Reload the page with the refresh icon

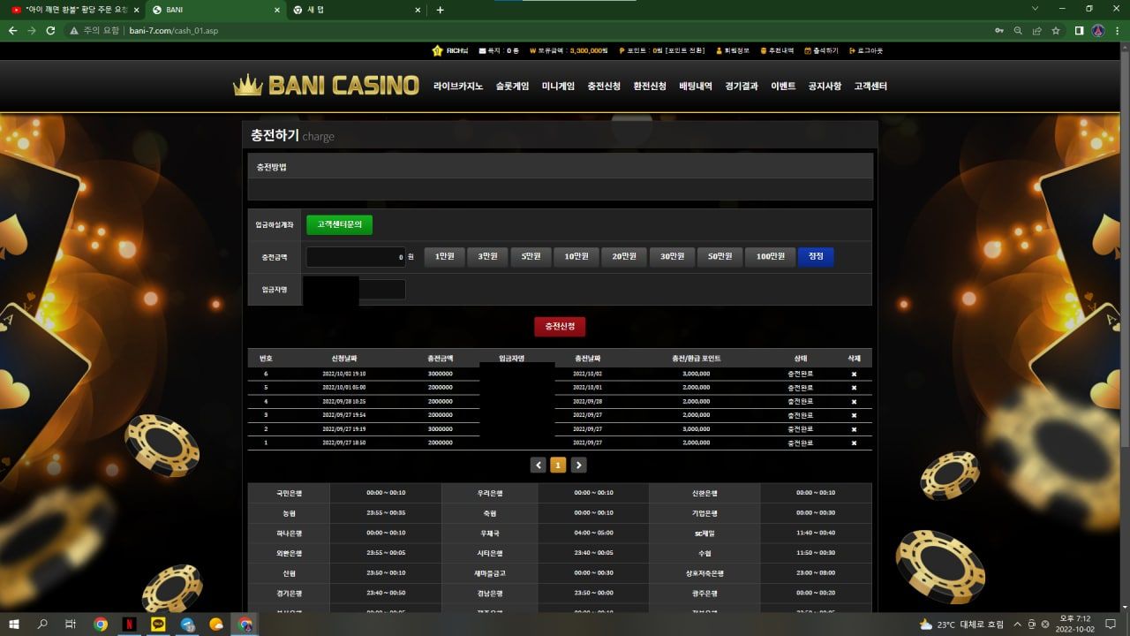point(50,30)
